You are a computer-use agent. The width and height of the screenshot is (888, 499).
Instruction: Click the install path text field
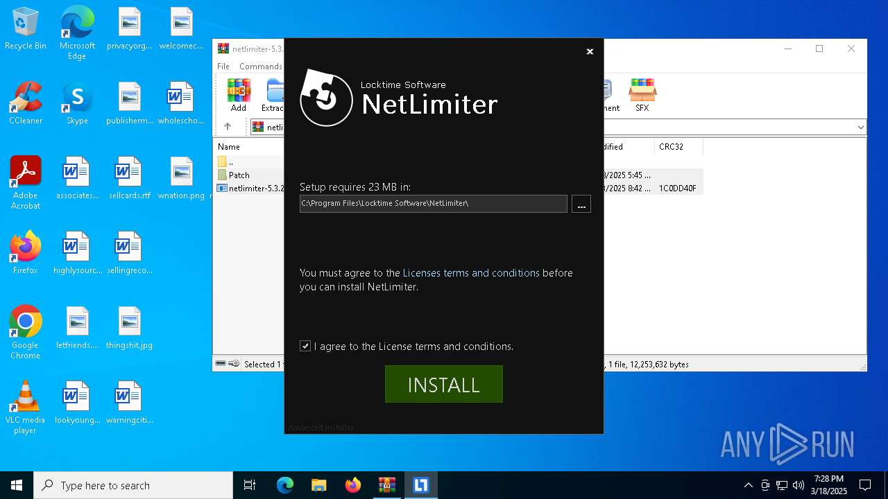[x=434, y=203]
